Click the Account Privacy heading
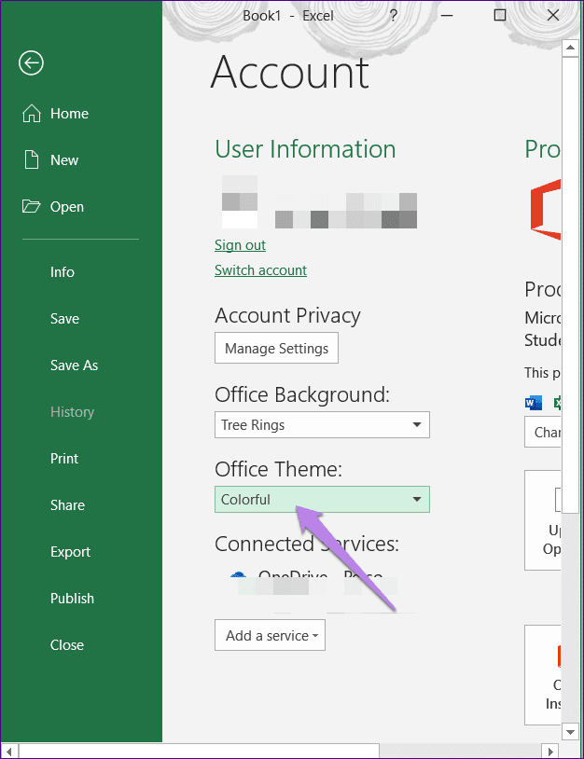584x759 pixels. [x=287, y=315]
